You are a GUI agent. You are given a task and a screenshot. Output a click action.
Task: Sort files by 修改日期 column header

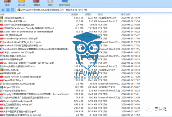[x=126, y=15]
